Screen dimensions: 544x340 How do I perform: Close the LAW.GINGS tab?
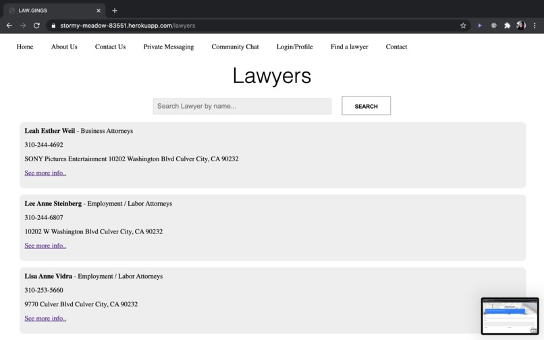pos(99,11)
